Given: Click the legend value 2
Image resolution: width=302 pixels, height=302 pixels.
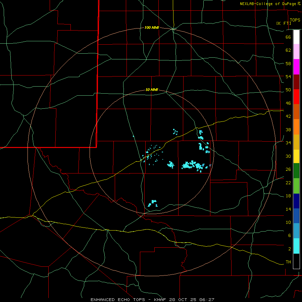Looking at the screenshot, I should pyautogui.click(x=290, y=249).
